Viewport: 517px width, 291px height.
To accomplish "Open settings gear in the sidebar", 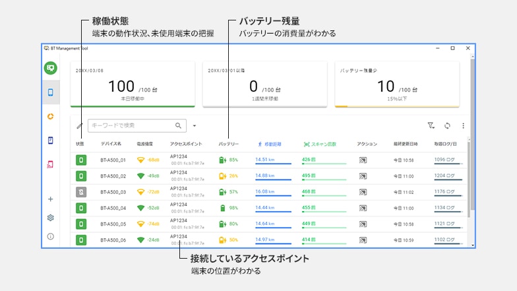I will click(51, 217).
